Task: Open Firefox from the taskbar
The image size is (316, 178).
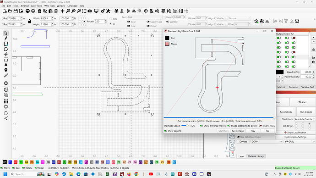Action: [129, 174]
